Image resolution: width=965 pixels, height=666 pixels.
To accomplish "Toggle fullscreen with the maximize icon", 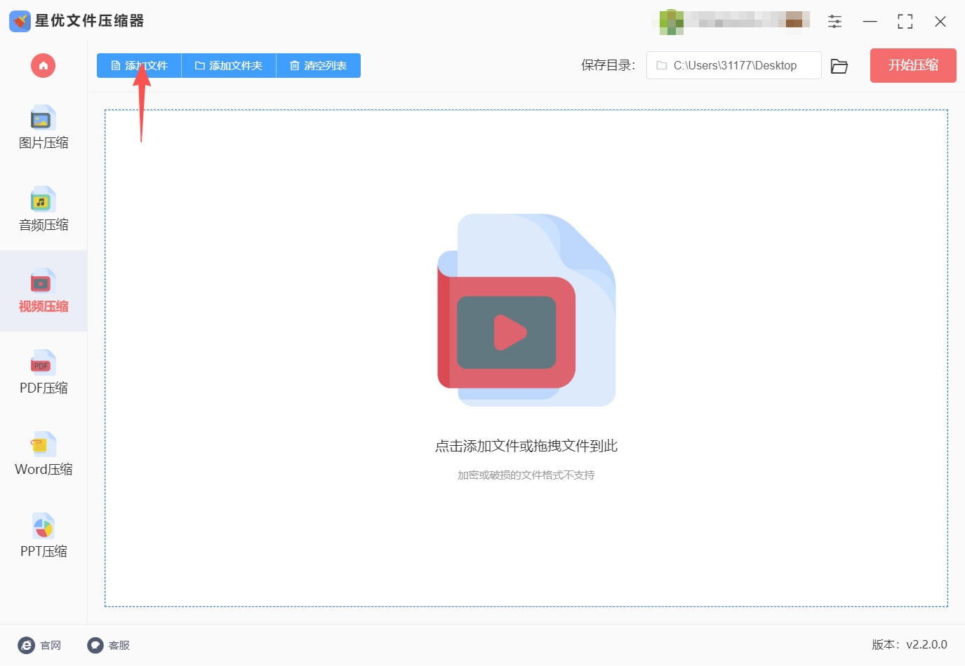I will 905,22.
